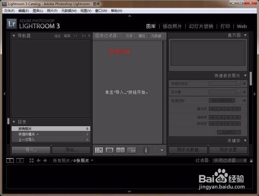Click the right panel vertical scrollbar
Image resolution: width=259 pixels, height=196 pixels.
click(x=251, y=79)
